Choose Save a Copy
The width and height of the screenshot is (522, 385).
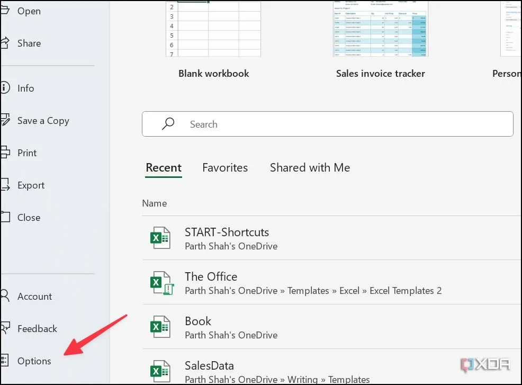point(43,121)
